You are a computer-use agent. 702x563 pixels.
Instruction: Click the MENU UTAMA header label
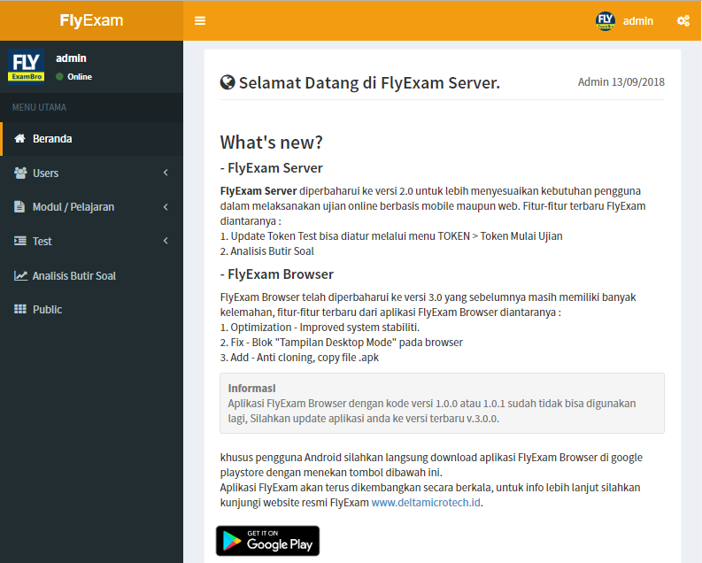39,107
